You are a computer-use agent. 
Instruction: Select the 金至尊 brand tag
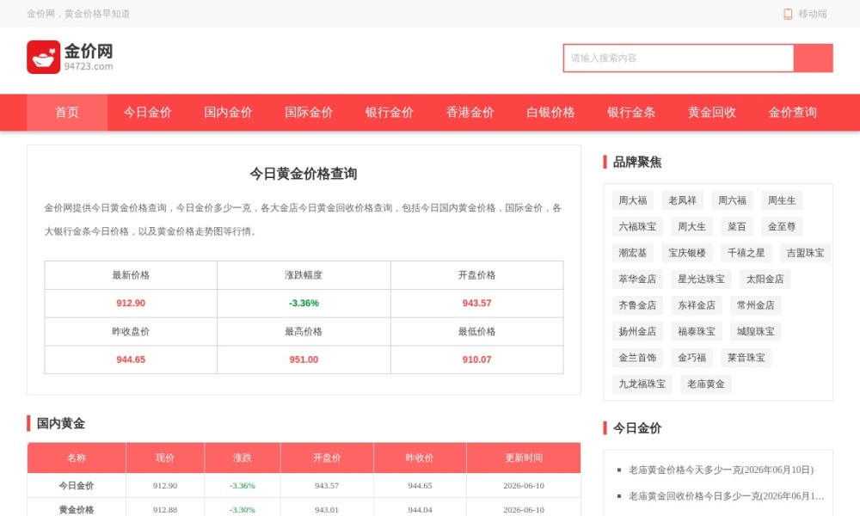(x=782, y=226)
